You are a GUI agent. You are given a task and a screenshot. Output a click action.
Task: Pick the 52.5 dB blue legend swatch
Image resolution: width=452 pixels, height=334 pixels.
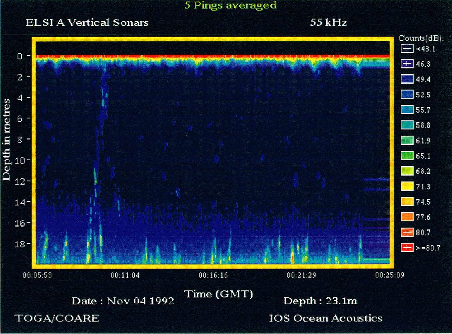coord(407,95)
